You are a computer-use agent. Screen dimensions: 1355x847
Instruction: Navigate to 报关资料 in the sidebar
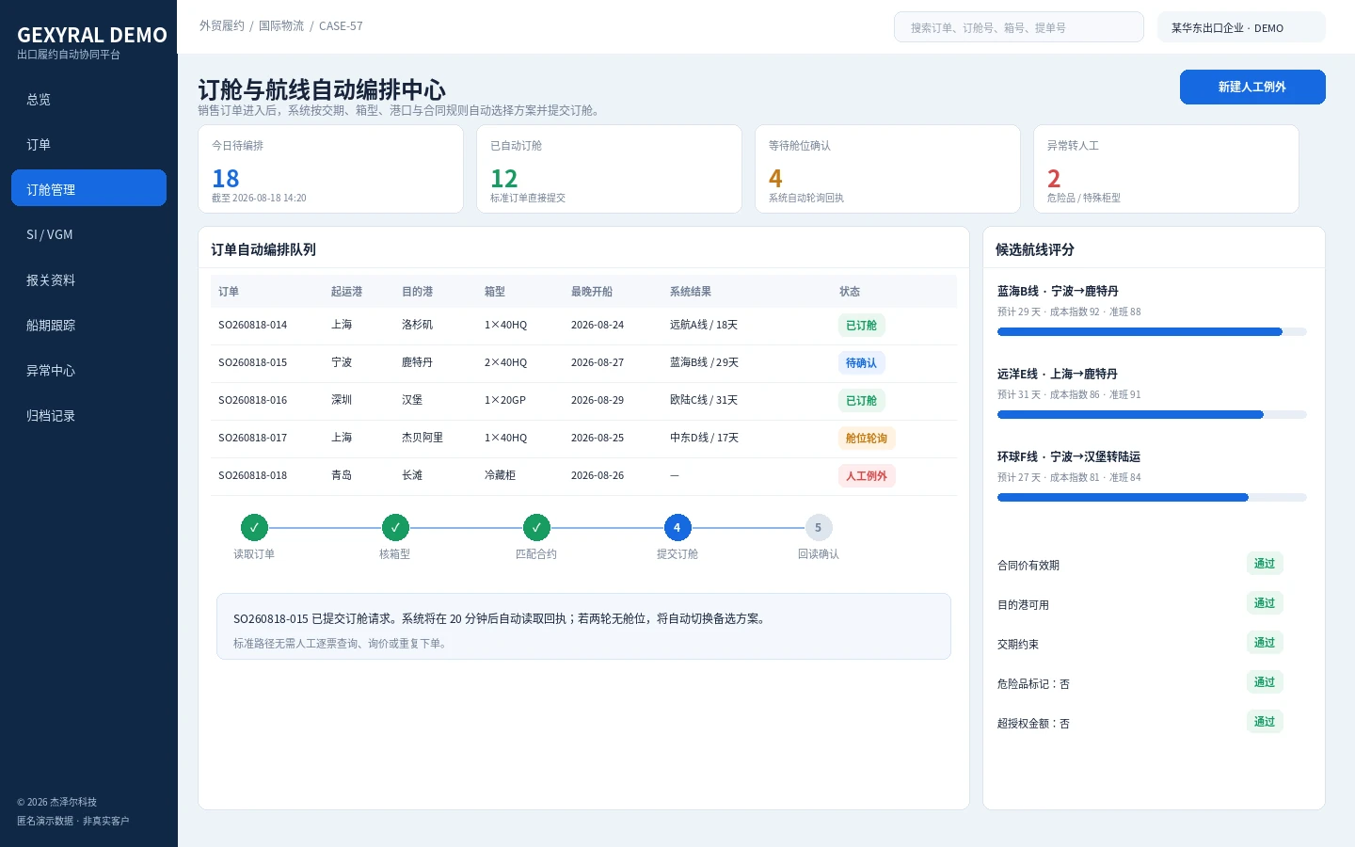88,280
